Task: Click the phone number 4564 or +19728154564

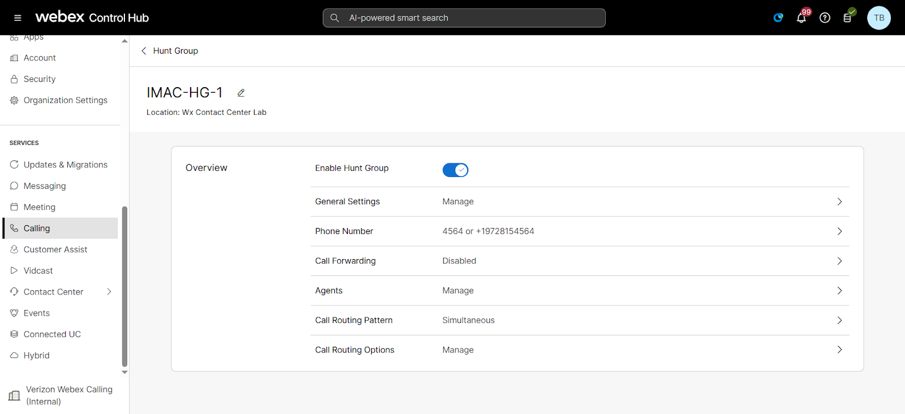Action: point(488,231)
